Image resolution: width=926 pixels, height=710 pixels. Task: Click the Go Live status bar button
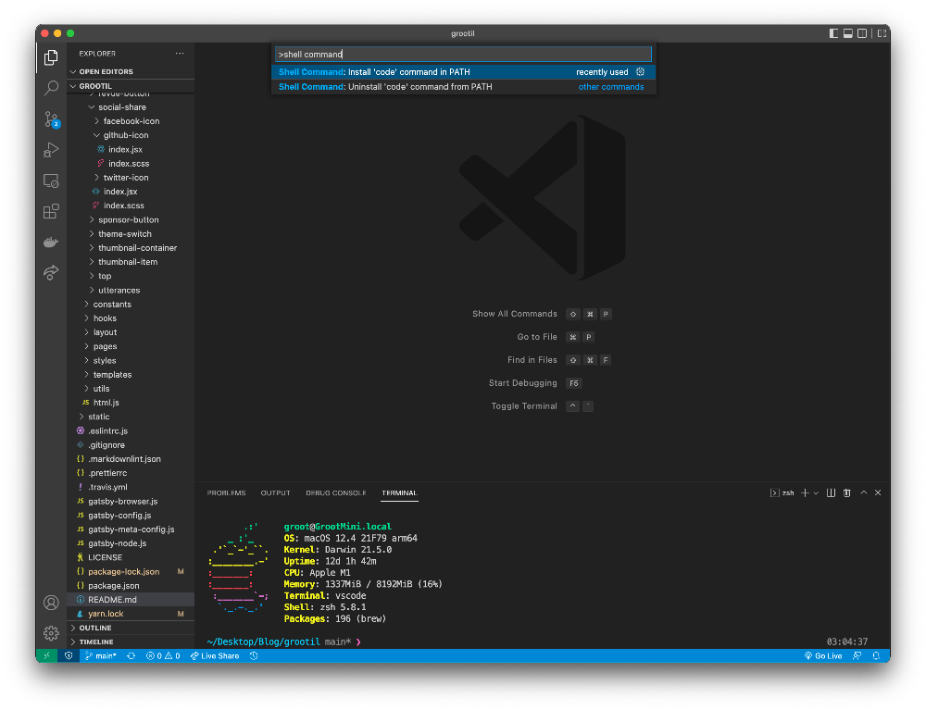click(x=823, y=655)
